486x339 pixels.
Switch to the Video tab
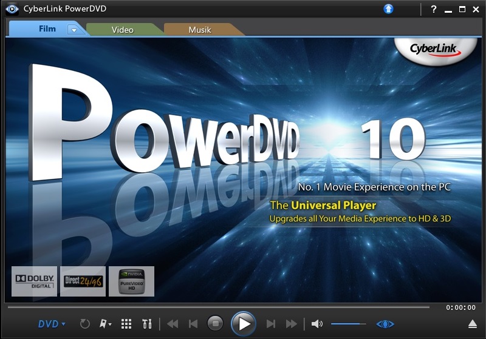[x=123, y=30]
